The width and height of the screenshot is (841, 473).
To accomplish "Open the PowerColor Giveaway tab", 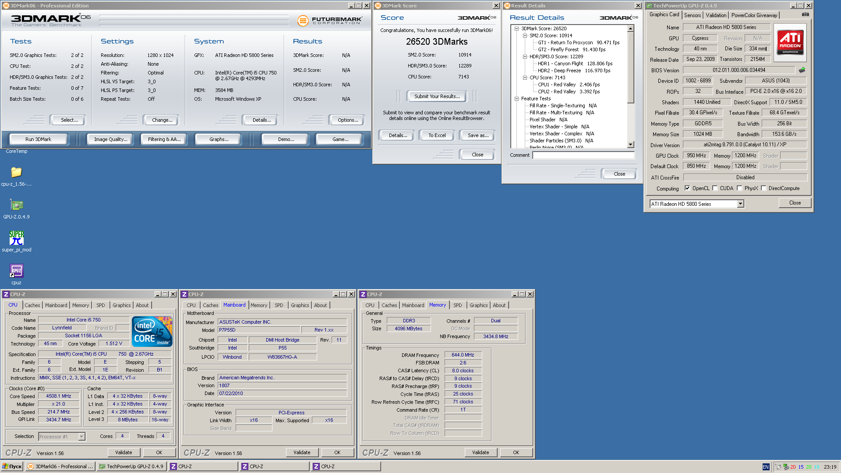I will coord(754,15).
